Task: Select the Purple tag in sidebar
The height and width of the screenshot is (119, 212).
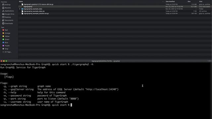Action: [x=6, y=46]
